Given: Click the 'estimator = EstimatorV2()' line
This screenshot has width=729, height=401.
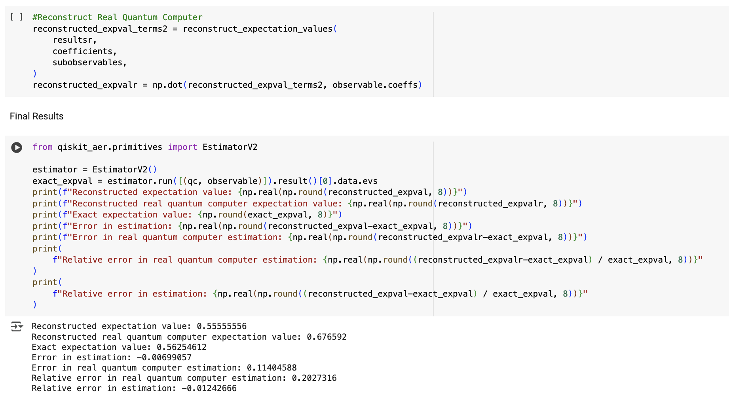Looking at the screenshot, I should (95, 170).
